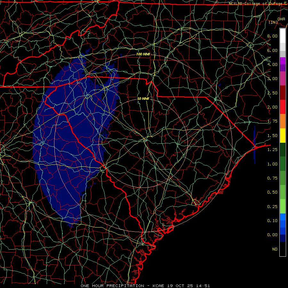Click the '0.00' scale label
The width and height of the screenshot is (288, 288).
[x=272, y=235]
